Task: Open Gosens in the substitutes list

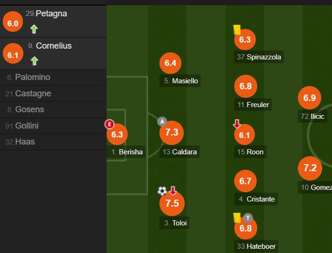Action: click(x=30, y=109)
